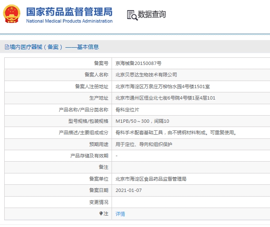Select value 京海械备20150087号
Screen dimensions: 270x227
[139, 63]
